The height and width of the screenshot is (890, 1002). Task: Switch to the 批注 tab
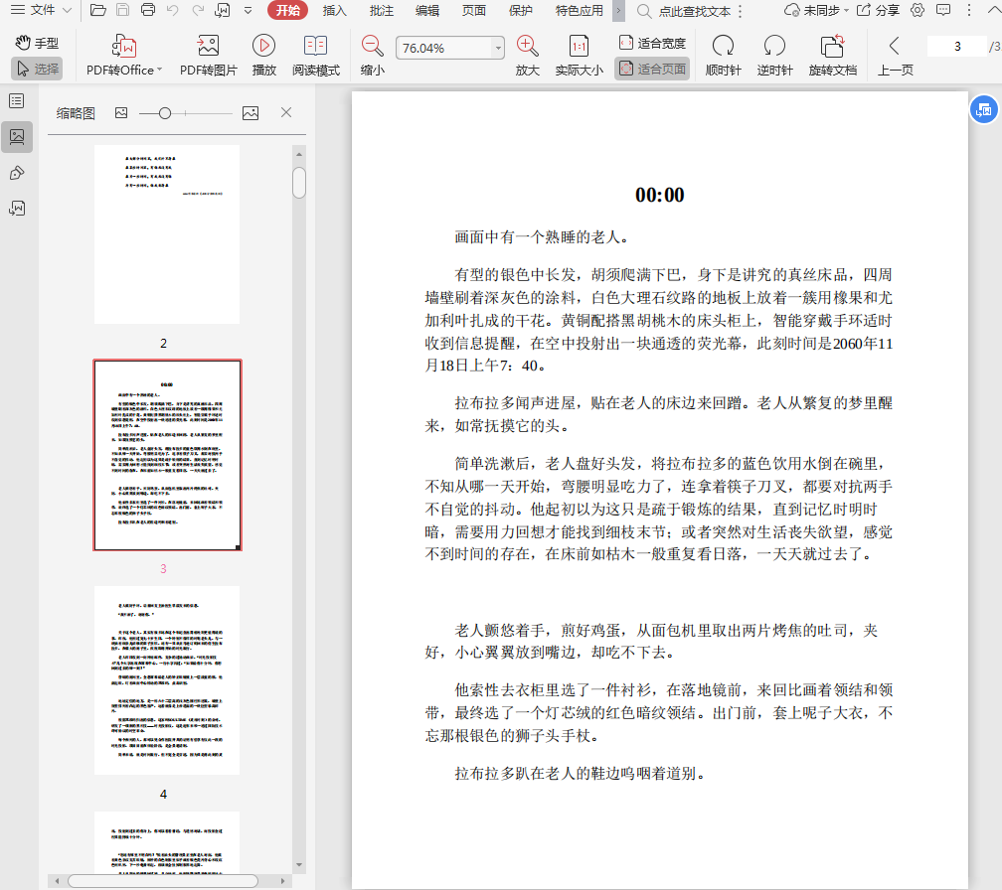(381, 10)
